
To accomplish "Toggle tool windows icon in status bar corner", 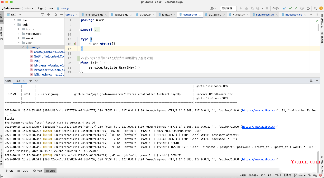I will pyautogui.click(x=2, y=176).
